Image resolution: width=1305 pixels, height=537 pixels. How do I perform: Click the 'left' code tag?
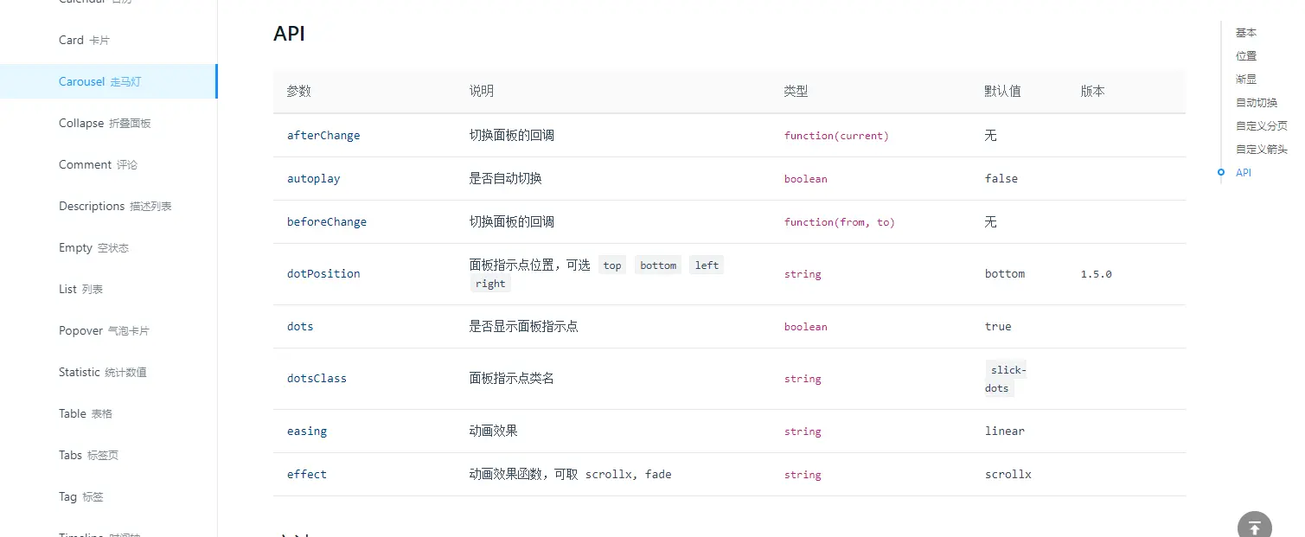point(707,265)
